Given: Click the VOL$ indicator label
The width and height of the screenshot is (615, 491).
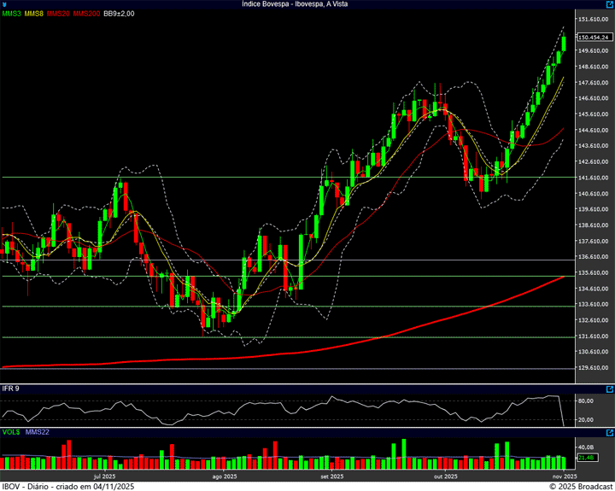Looking at the screenshot, I should point(11,432).
